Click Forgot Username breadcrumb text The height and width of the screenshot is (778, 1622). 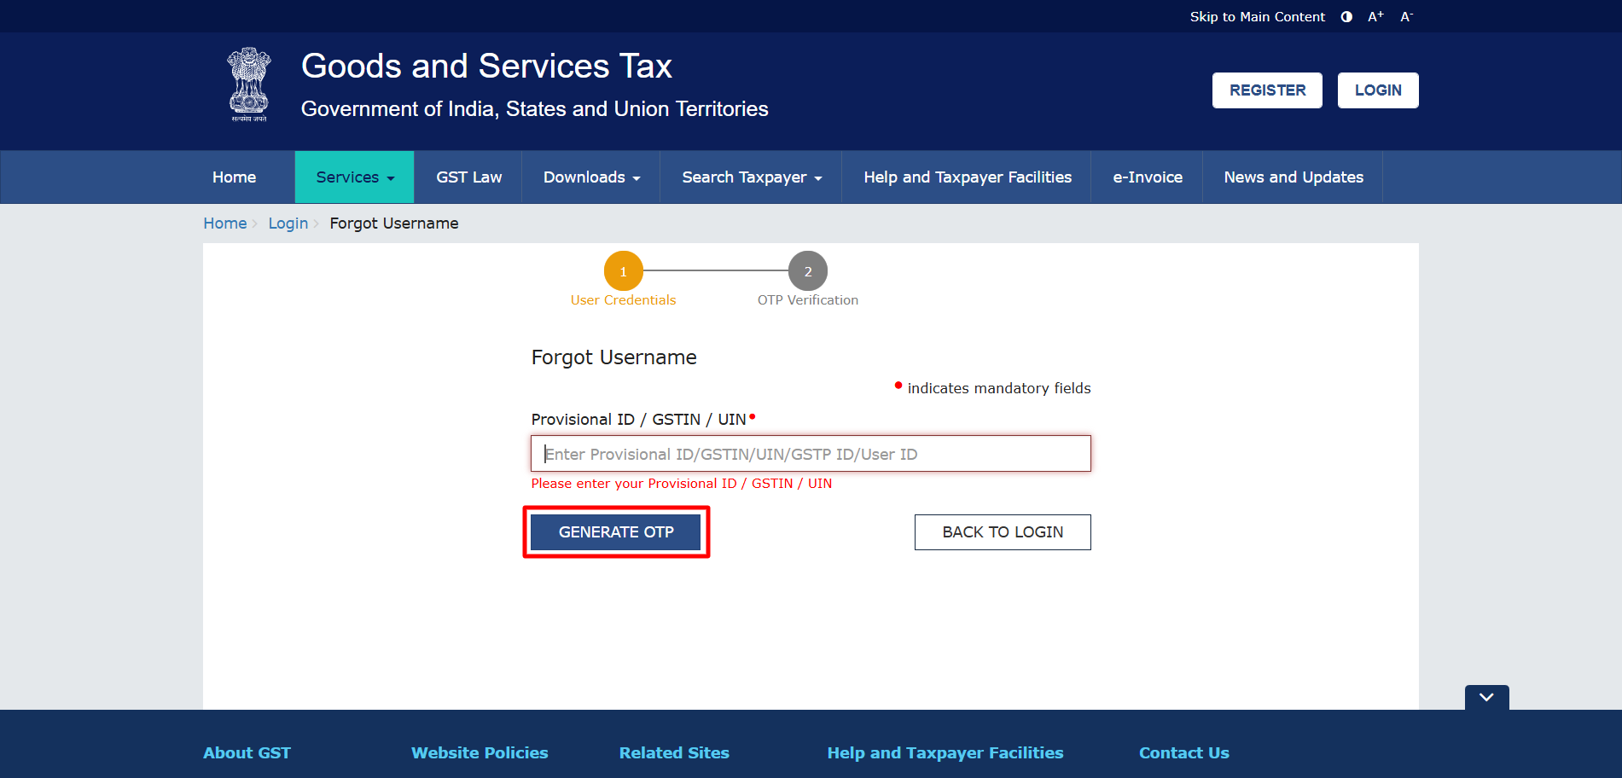394,224
